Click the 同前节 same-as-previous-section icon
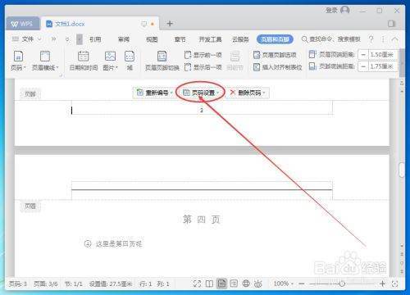This screenshot has height=295, width=410. pyautogui.click(x=235, y=61)
